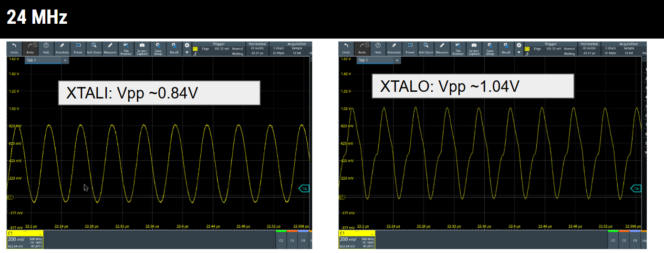Click Save Setup in the XTALI scope
Screen dimensions: 664x253
tap(158, 48)
